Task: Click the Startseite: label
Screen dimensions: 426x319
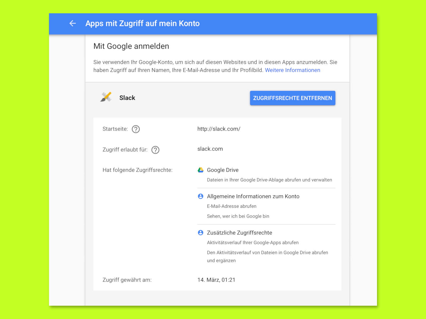Action: tap(115, 129)
